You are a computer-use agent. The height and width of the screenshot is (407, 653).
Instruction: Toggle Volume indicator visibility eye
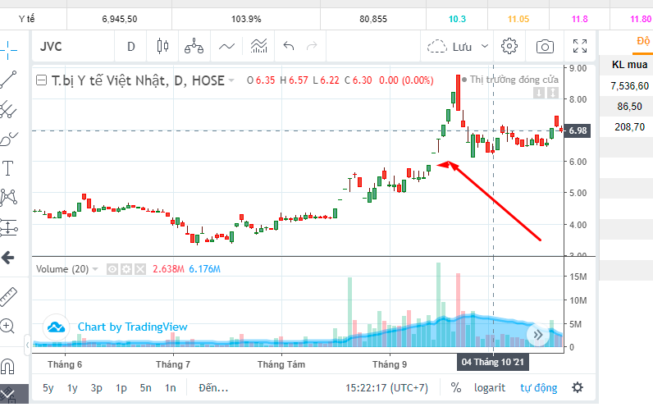112,269
